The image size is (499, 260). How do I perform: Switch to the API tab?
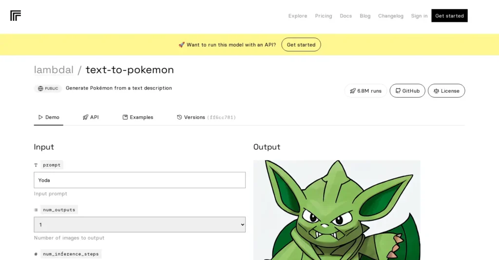[91, 117]
